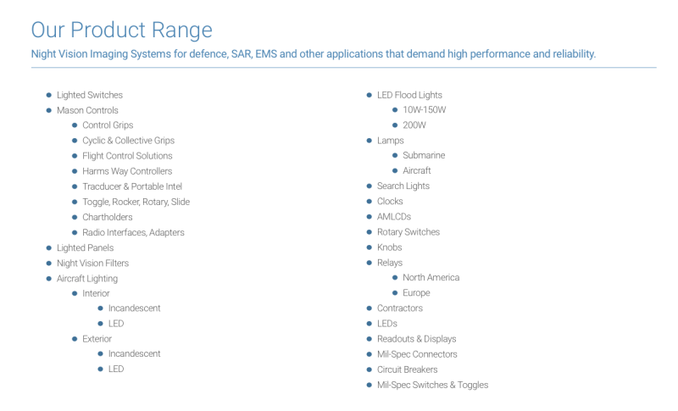Click the Mason Controls list item

[x=87, y=110]
